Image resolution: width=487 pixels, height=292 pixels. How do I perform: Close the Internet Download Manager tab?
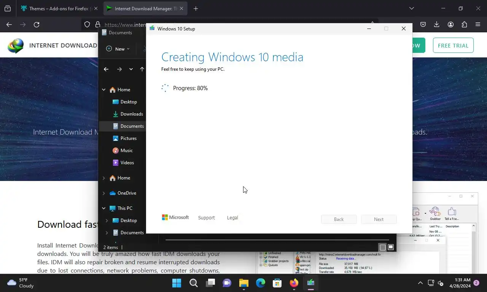pos(181,8)
